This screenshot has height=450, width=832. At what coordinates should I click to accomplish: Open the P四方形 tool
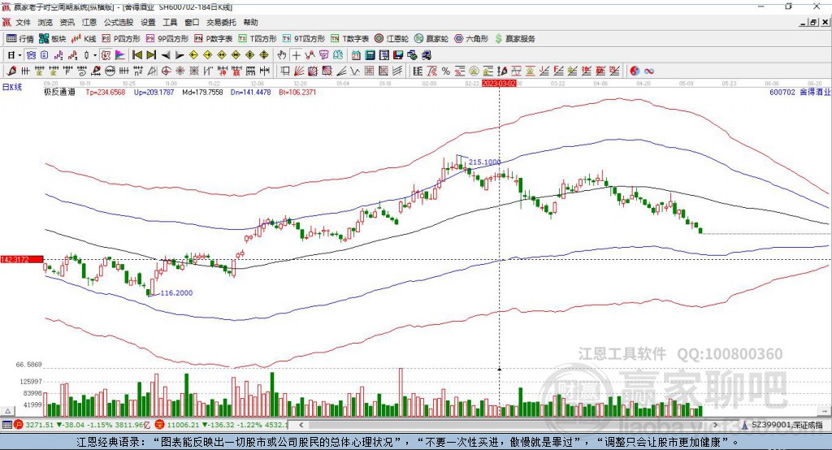[121, 39]
